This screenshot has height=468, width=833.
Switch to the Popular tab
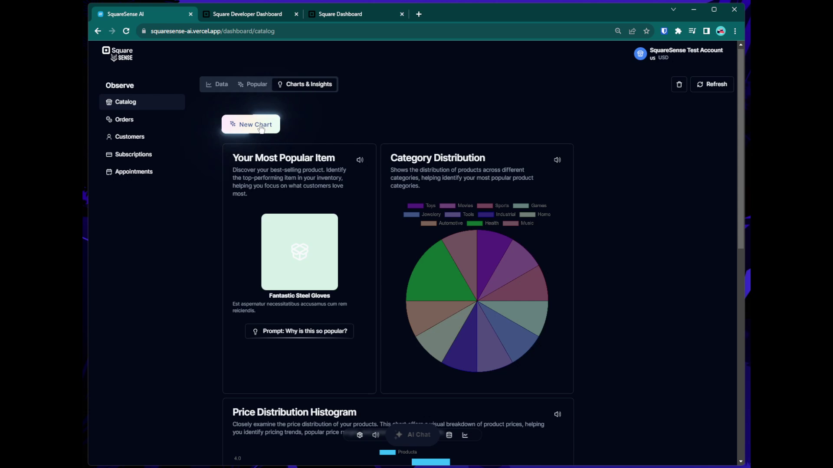pyautogui.click(x=253, y=84)
